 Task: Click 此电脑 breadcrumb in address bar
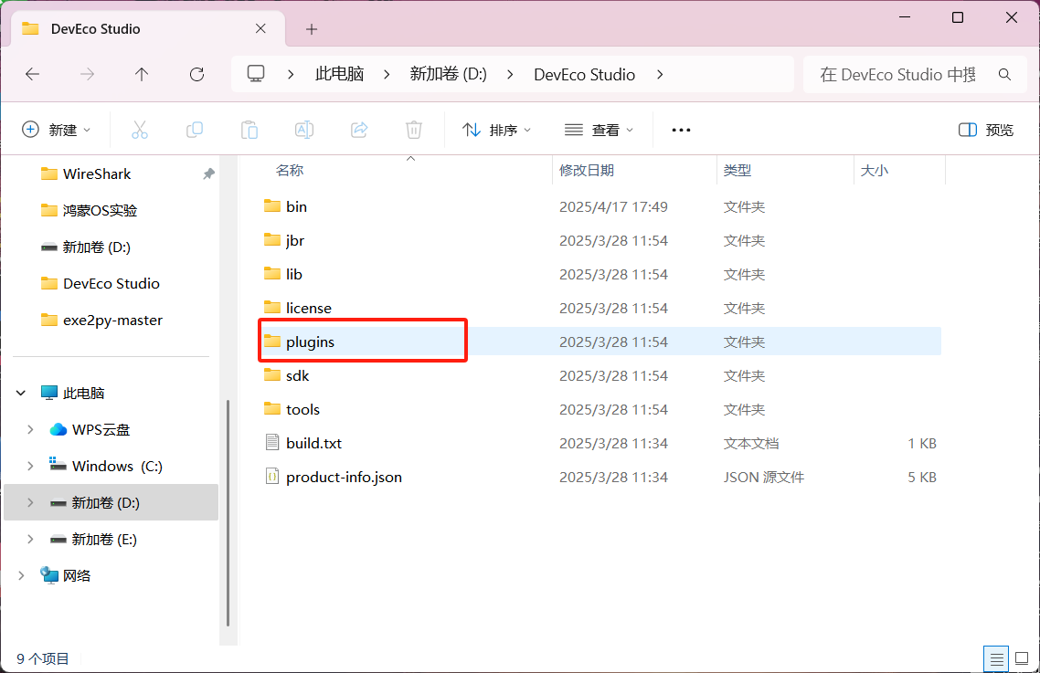coord(340,74)
